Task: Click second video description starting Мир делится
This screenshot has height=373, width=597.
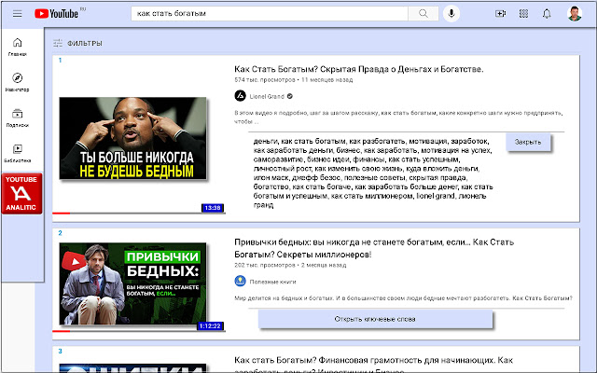Action: coord(403,298)
